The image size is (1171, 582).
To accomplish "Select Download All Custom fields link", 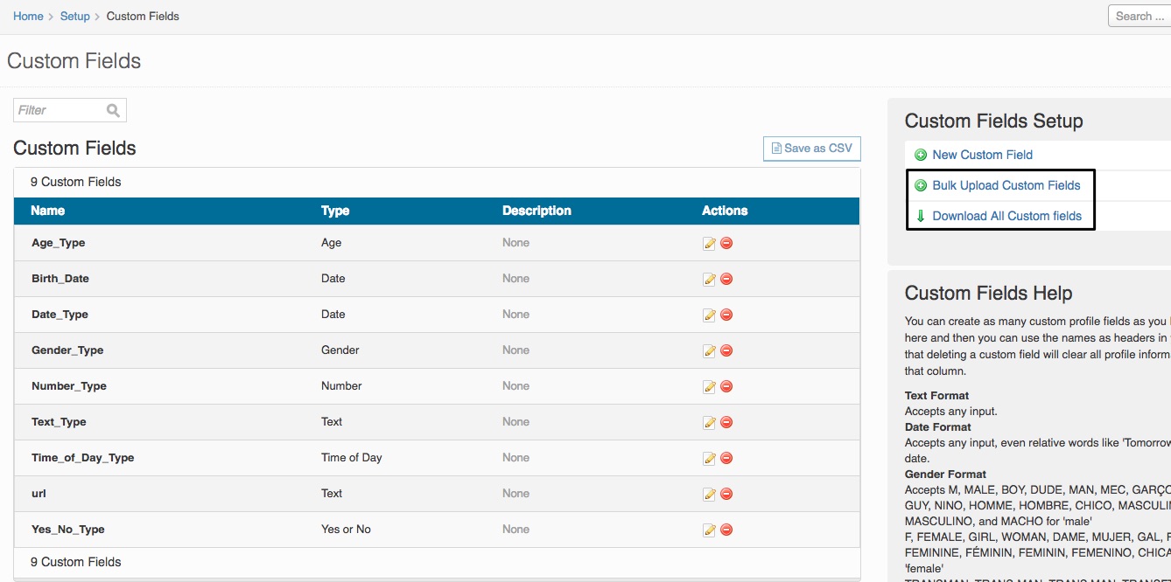I will 1006,216.
